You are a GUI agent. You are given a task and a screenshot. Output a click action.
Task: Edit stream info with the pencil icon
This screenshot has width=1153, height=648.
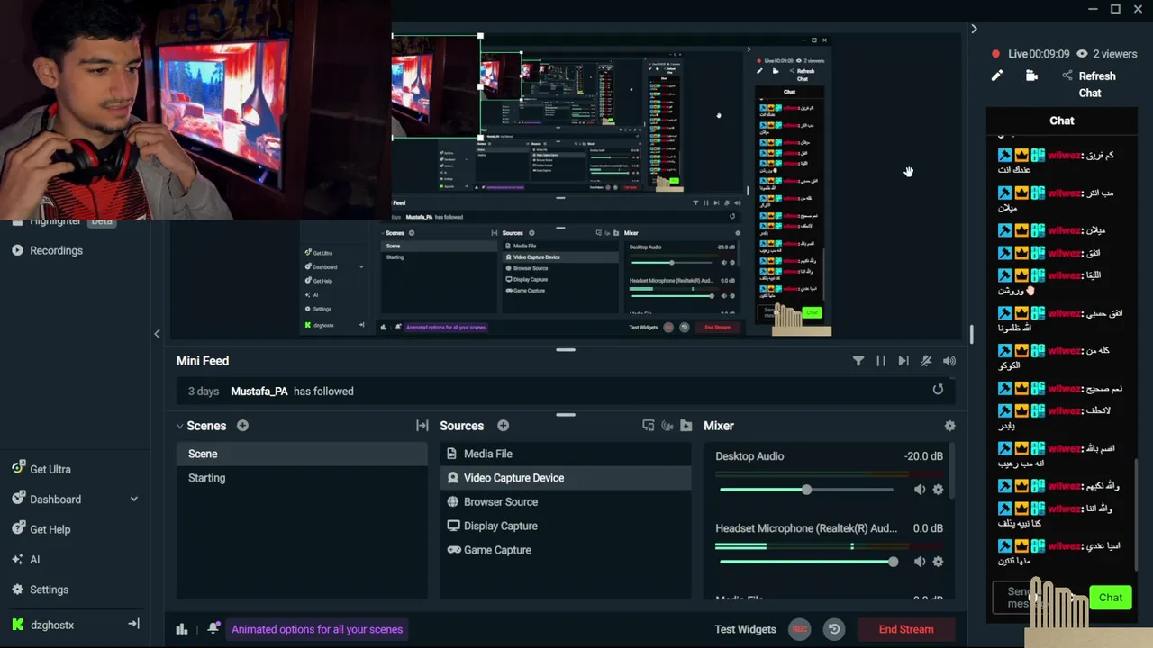click(997, 76)
